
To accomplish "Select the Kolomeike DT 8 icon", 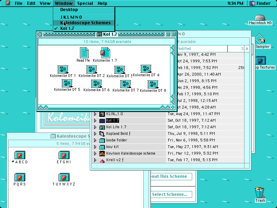I will [153, 84].
